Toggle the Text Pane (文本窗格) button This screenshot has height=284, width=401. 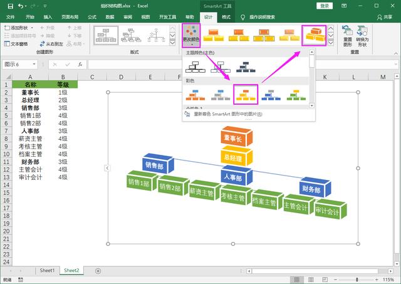tap(16, 44)
